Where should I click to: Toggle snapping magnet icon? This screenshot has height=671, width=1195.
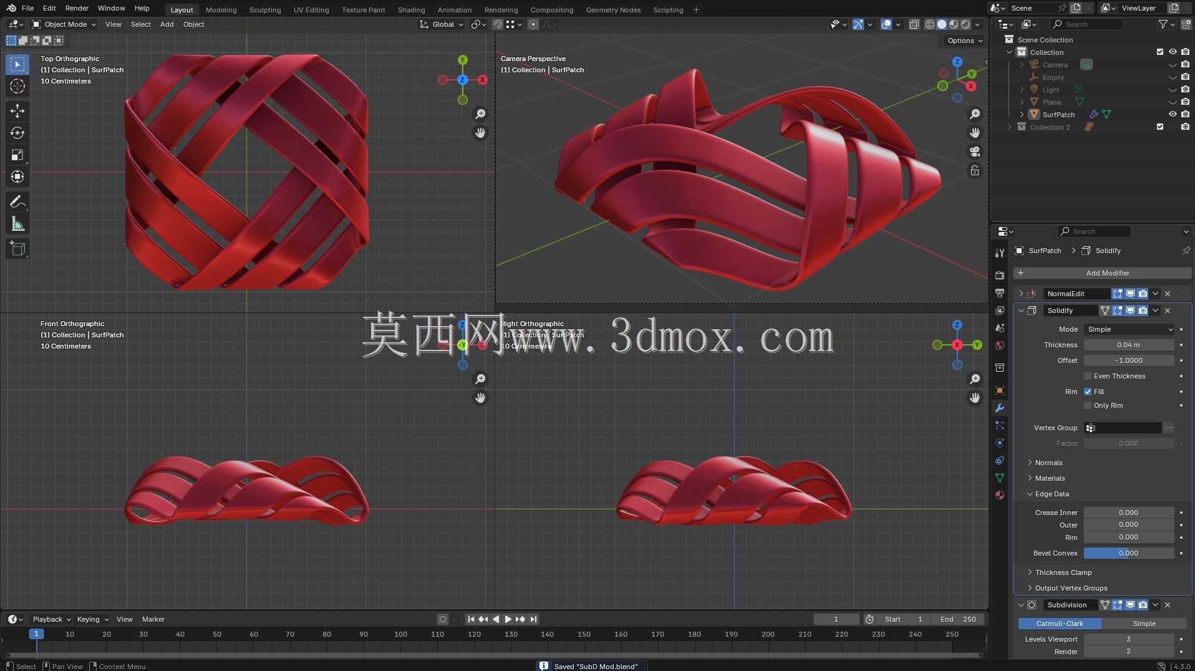click(497, 24)
